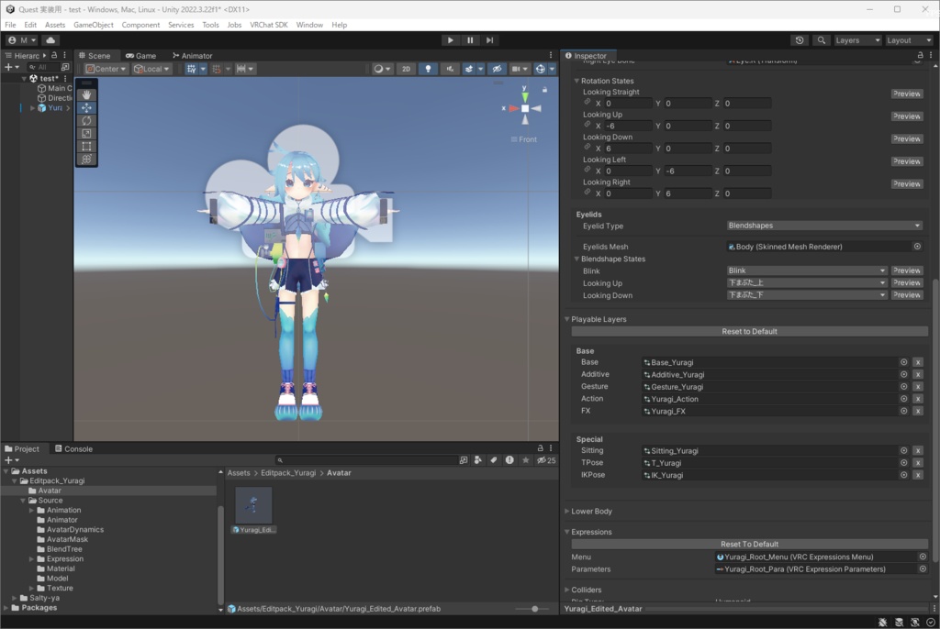Click the Project search field
This screenshot has height=629, width=940.
click(x=365, y=460)
